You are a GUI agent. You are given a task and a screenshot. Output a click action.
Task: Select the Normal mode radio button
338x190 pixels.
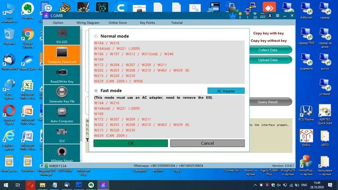[96, 36]
